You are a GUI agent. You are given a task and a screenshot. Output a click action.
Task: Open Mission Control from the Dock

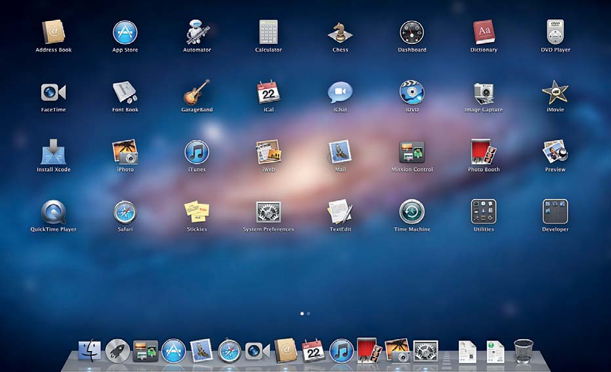(x=146, y=351)
